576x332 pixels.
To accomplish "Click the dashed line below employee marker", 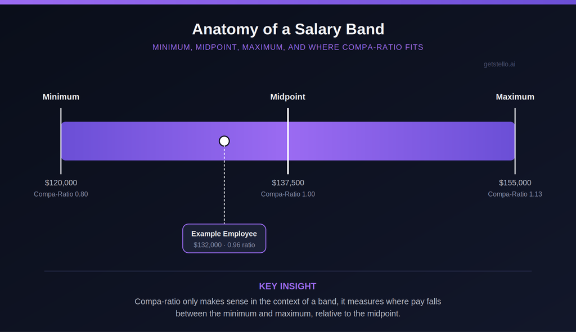I will click(x=224, y=185).
